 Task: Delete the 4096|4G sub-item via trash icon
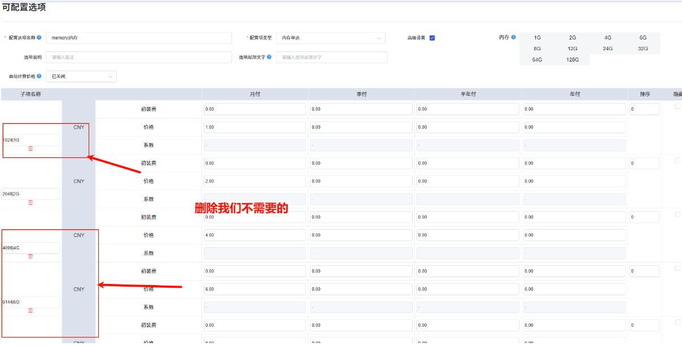pos(30,256)
